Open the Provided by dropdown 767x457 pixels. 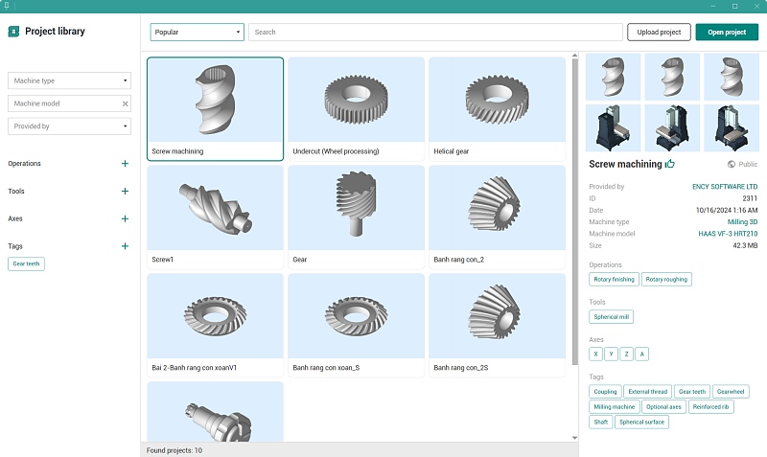tap(70, 126)
